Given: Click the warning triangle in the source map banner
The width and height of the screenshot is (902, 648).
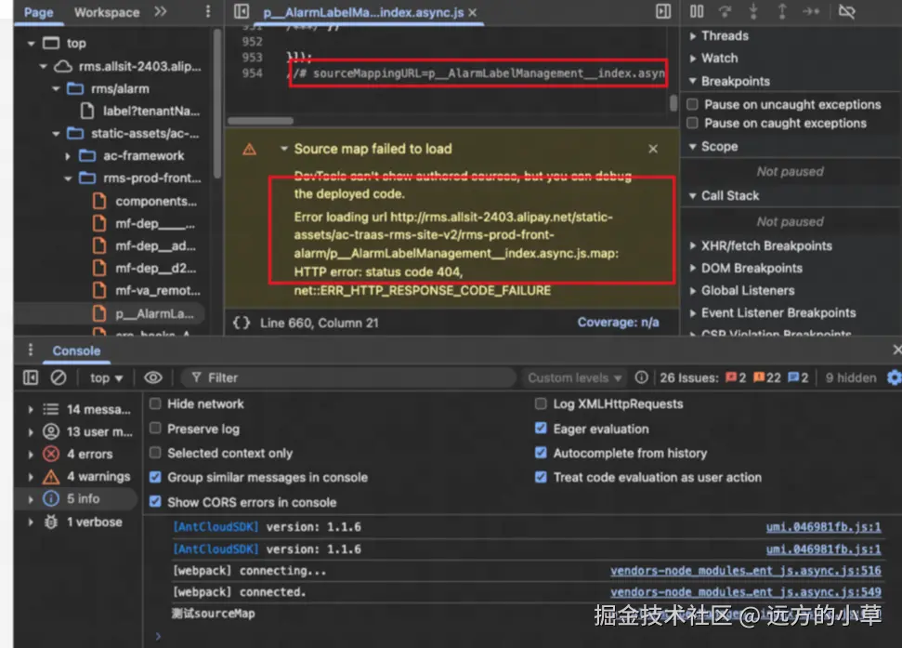Looking at the screenshot, I should coord(249,150).
